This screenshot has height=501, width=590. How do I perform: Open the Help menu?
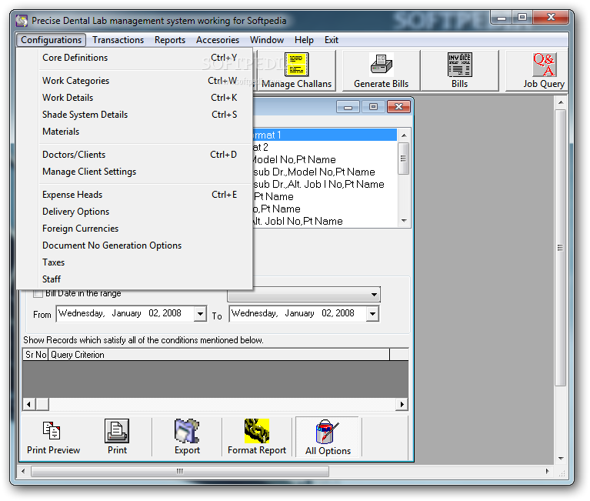click(x=304, y=40)
